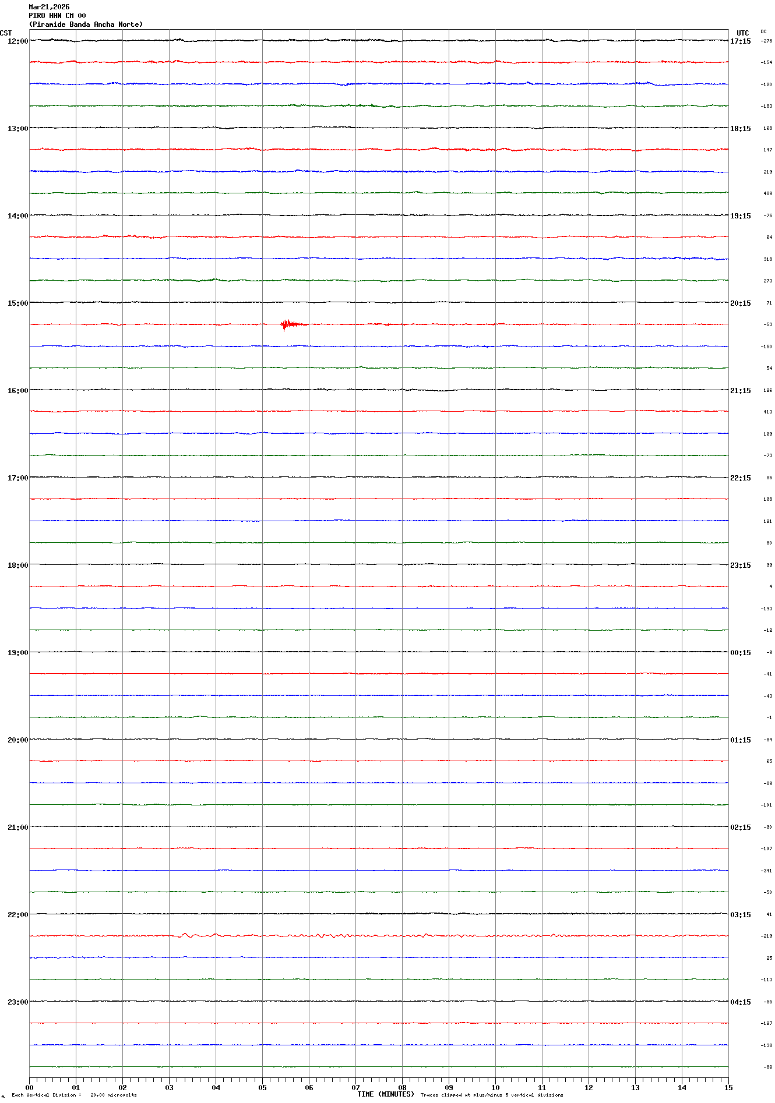Click the 17:15 UTC time label

(x=740, y=41)
